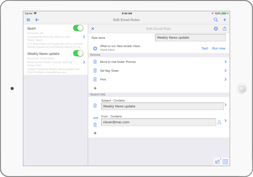Open the compose drafts icon

(x=217, y=162)
